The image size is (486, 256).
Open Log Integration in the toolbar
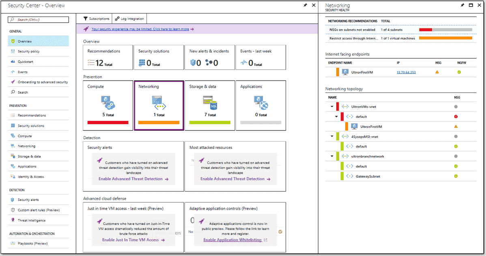[x=129, y=19]
